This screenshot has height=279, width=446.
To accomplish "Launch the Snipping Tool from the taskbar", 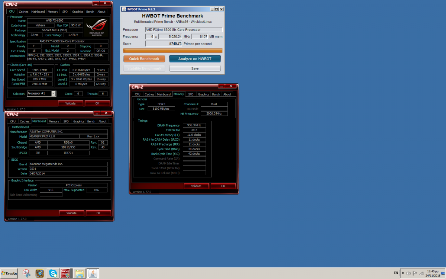I will click(26, 273).
